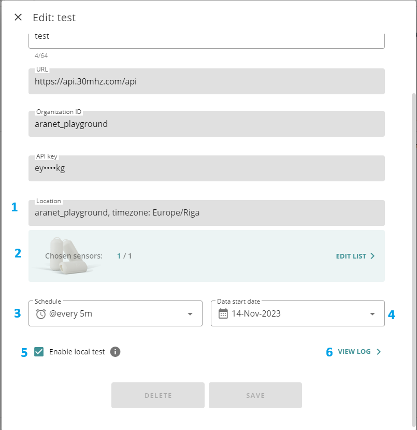The image size is (417, 430).
Task: Click the name field containing test
Action: (206, 37)
